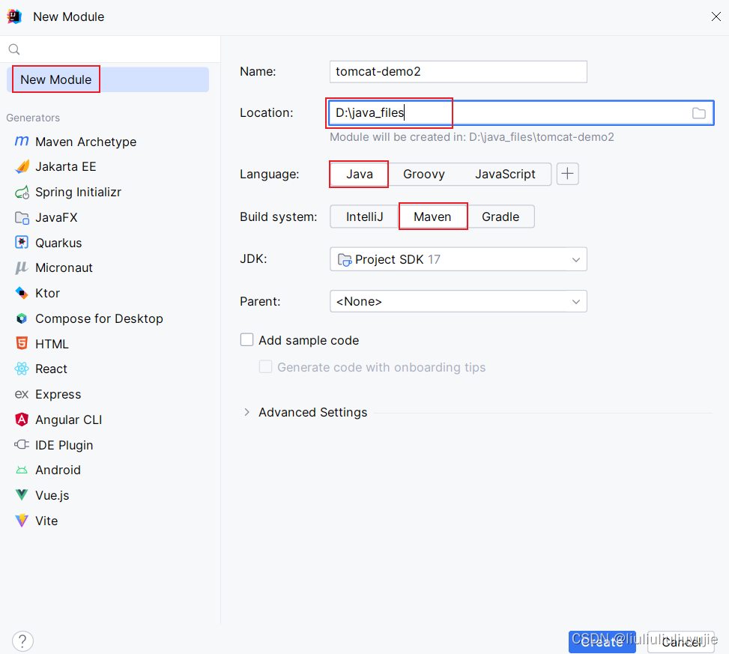Viewport: 729px width, 654px height.
Task: Create the module with Create button
Action: [602, 642]
